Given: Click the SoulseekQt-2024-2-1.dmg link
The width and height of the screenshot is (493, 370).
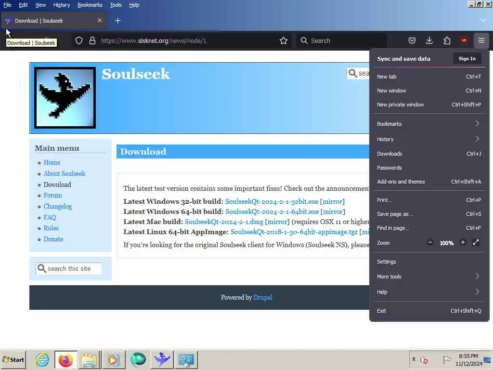Looking at the screenshot, I should [x=224, y=222].
